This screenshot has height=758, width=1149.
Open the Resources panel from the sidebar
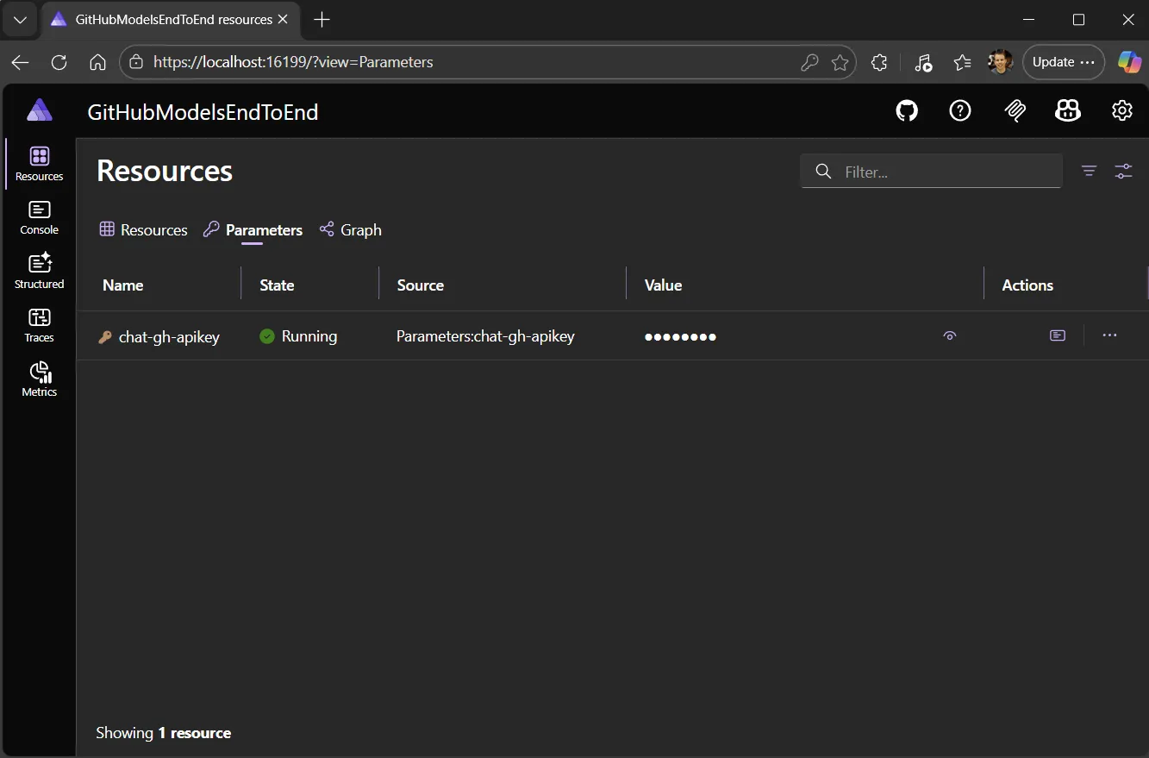pyautogui.click(x=38, y=163)
